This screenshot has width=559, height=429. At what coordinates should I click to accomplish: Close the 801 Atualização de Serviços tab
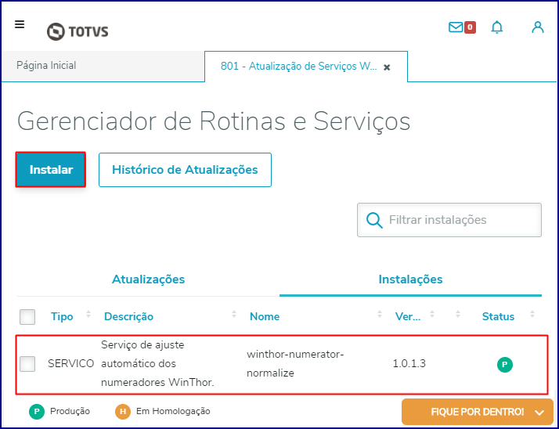[x=387, y=67]
